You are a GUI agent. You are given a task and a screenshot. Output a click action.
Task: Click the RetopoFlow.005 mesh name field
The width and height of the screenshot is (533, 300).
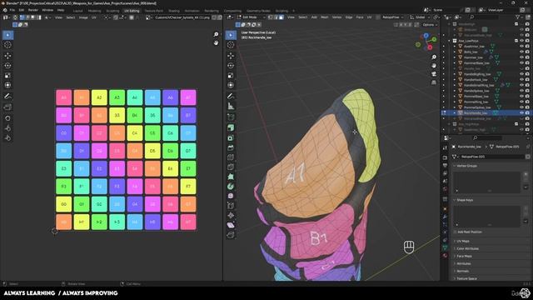pos(491,157)
